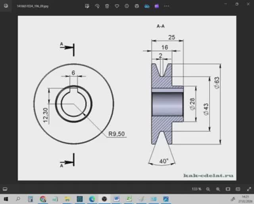The height and width of the screenshot is (204, 254).
Task: Click the R9,50 radius label in drawing
Action: point(116,134)
